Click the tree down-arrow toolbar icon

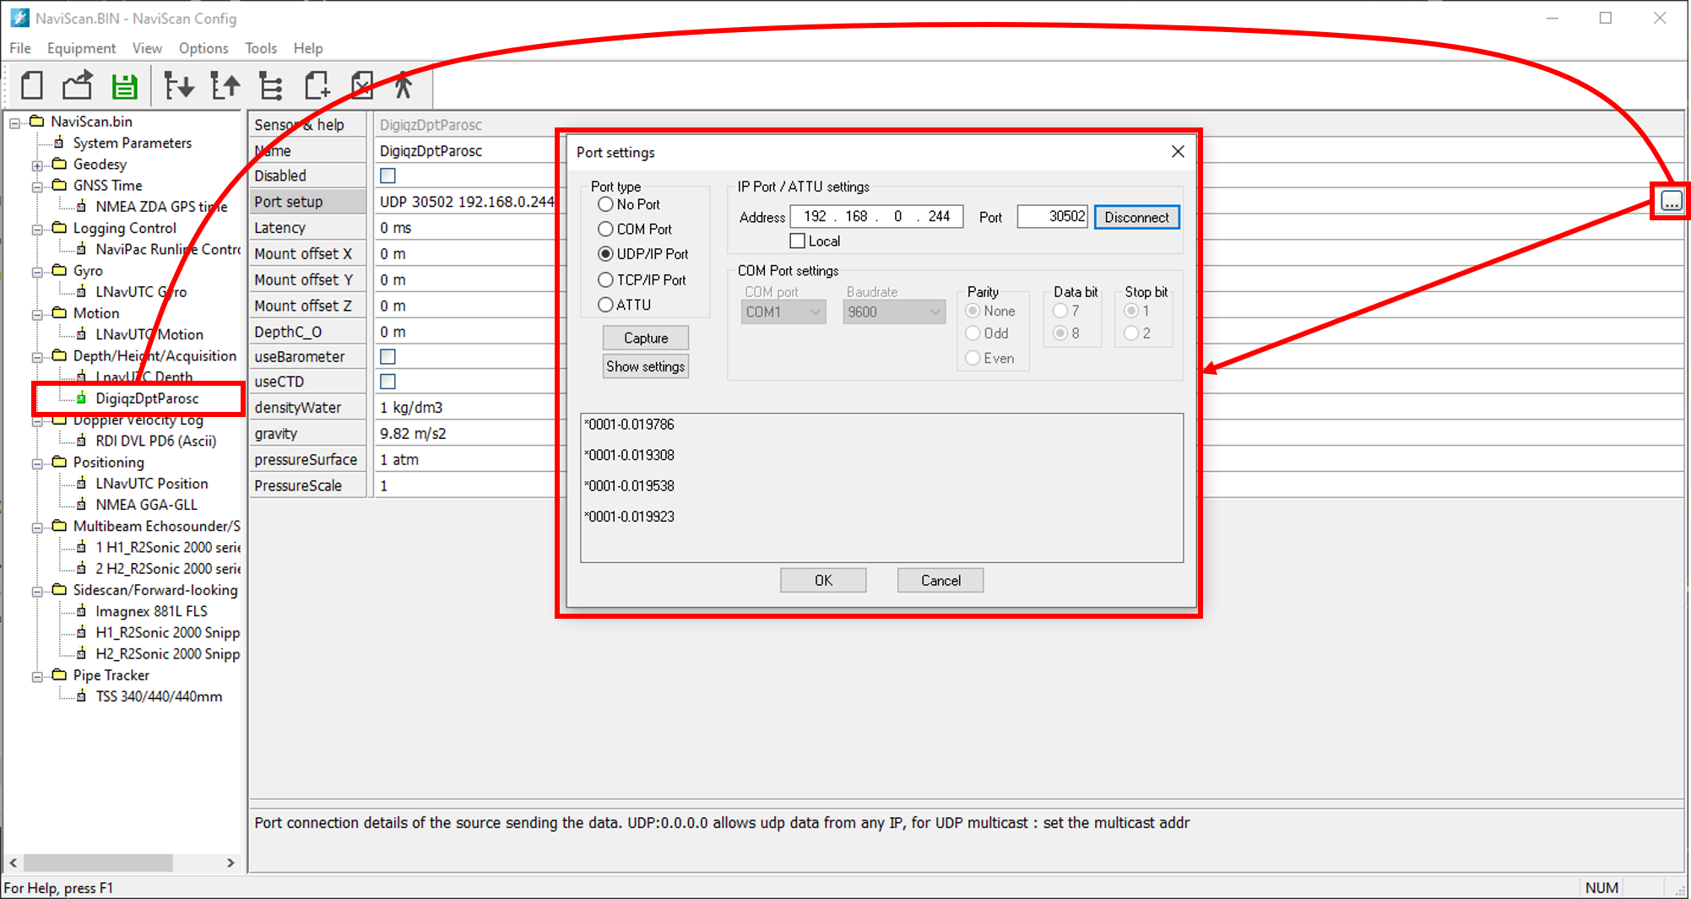click(x=178, y=86)
